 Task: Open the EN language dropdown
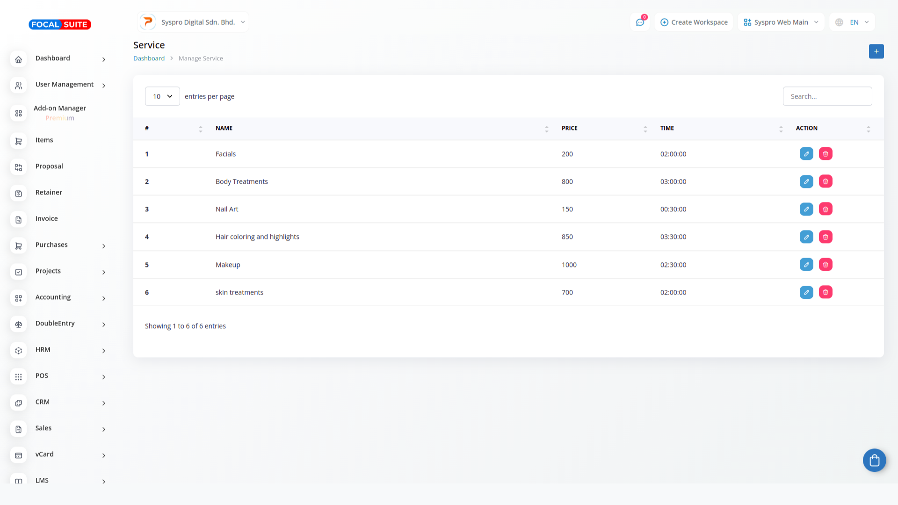pos(853,22)
